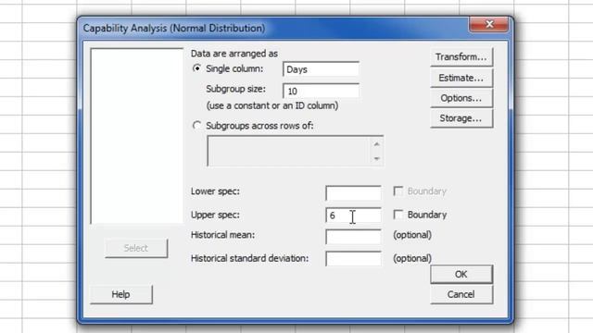Screen dimensions: 593x333
Task: Click inside the variable list box
Action: [x=137, y=136]
